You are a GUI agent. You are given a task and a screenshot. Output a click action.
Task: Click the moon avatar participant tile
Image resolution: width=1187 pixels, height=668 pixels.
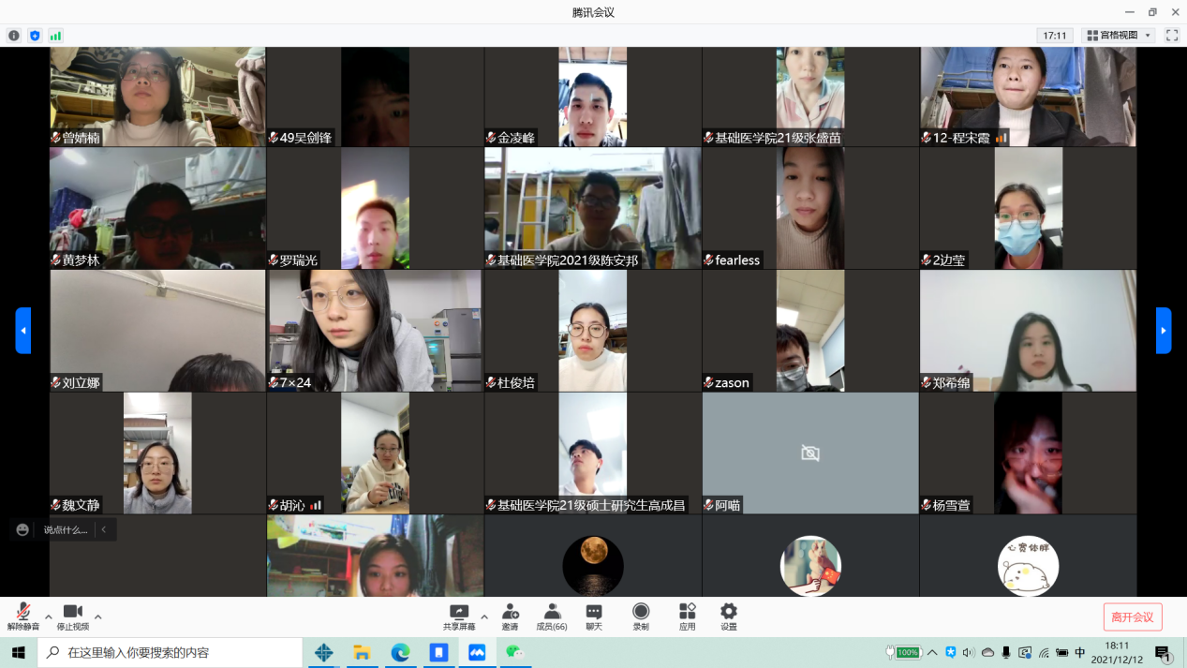click(593, 556)
